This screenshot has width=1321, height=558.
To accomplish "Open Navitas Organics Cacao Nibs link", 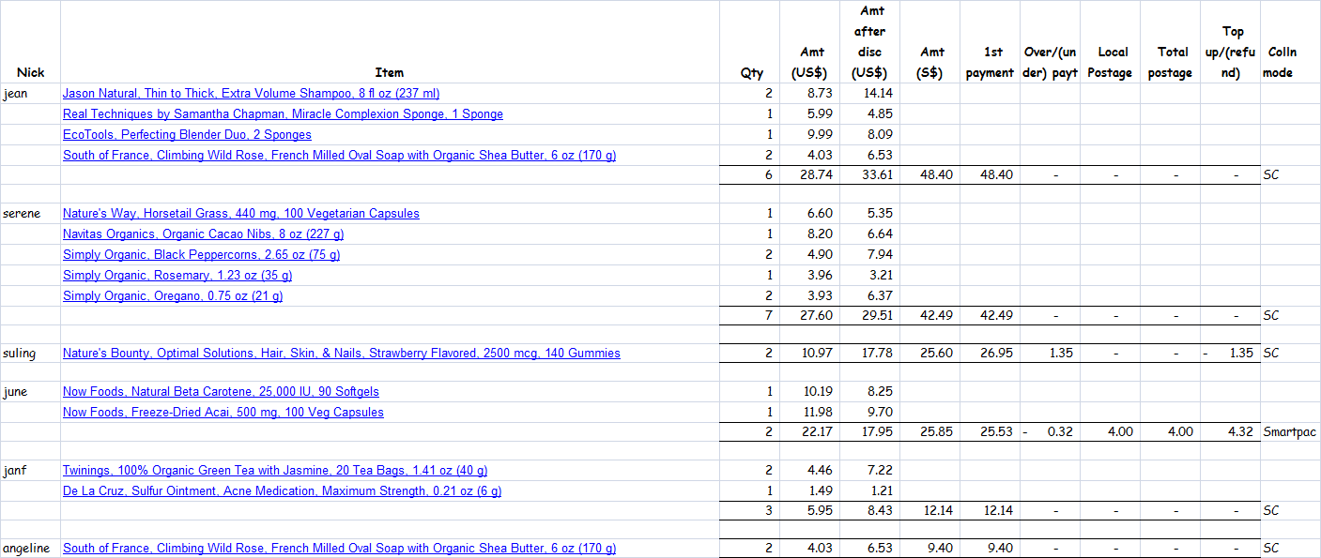I will (x=203, y=234).
